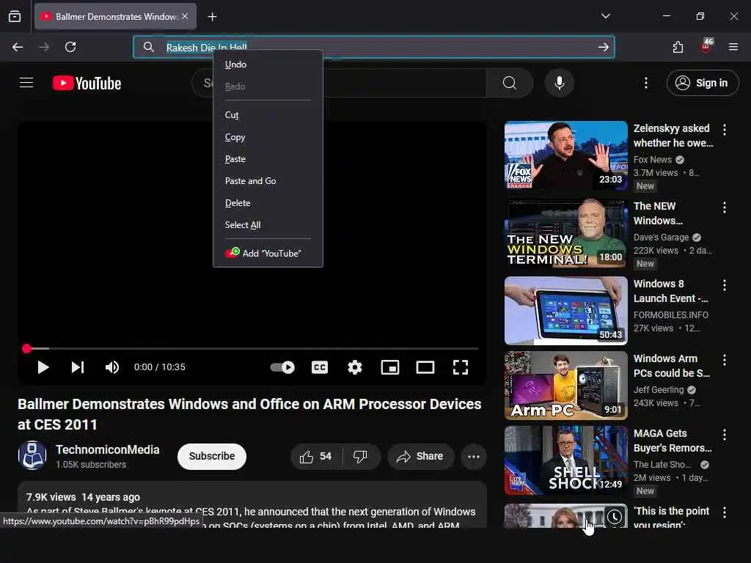Choose Delete in the context menu
Image resolution: width=751 pixels, height=563 pixels.
tap(268, 203)
